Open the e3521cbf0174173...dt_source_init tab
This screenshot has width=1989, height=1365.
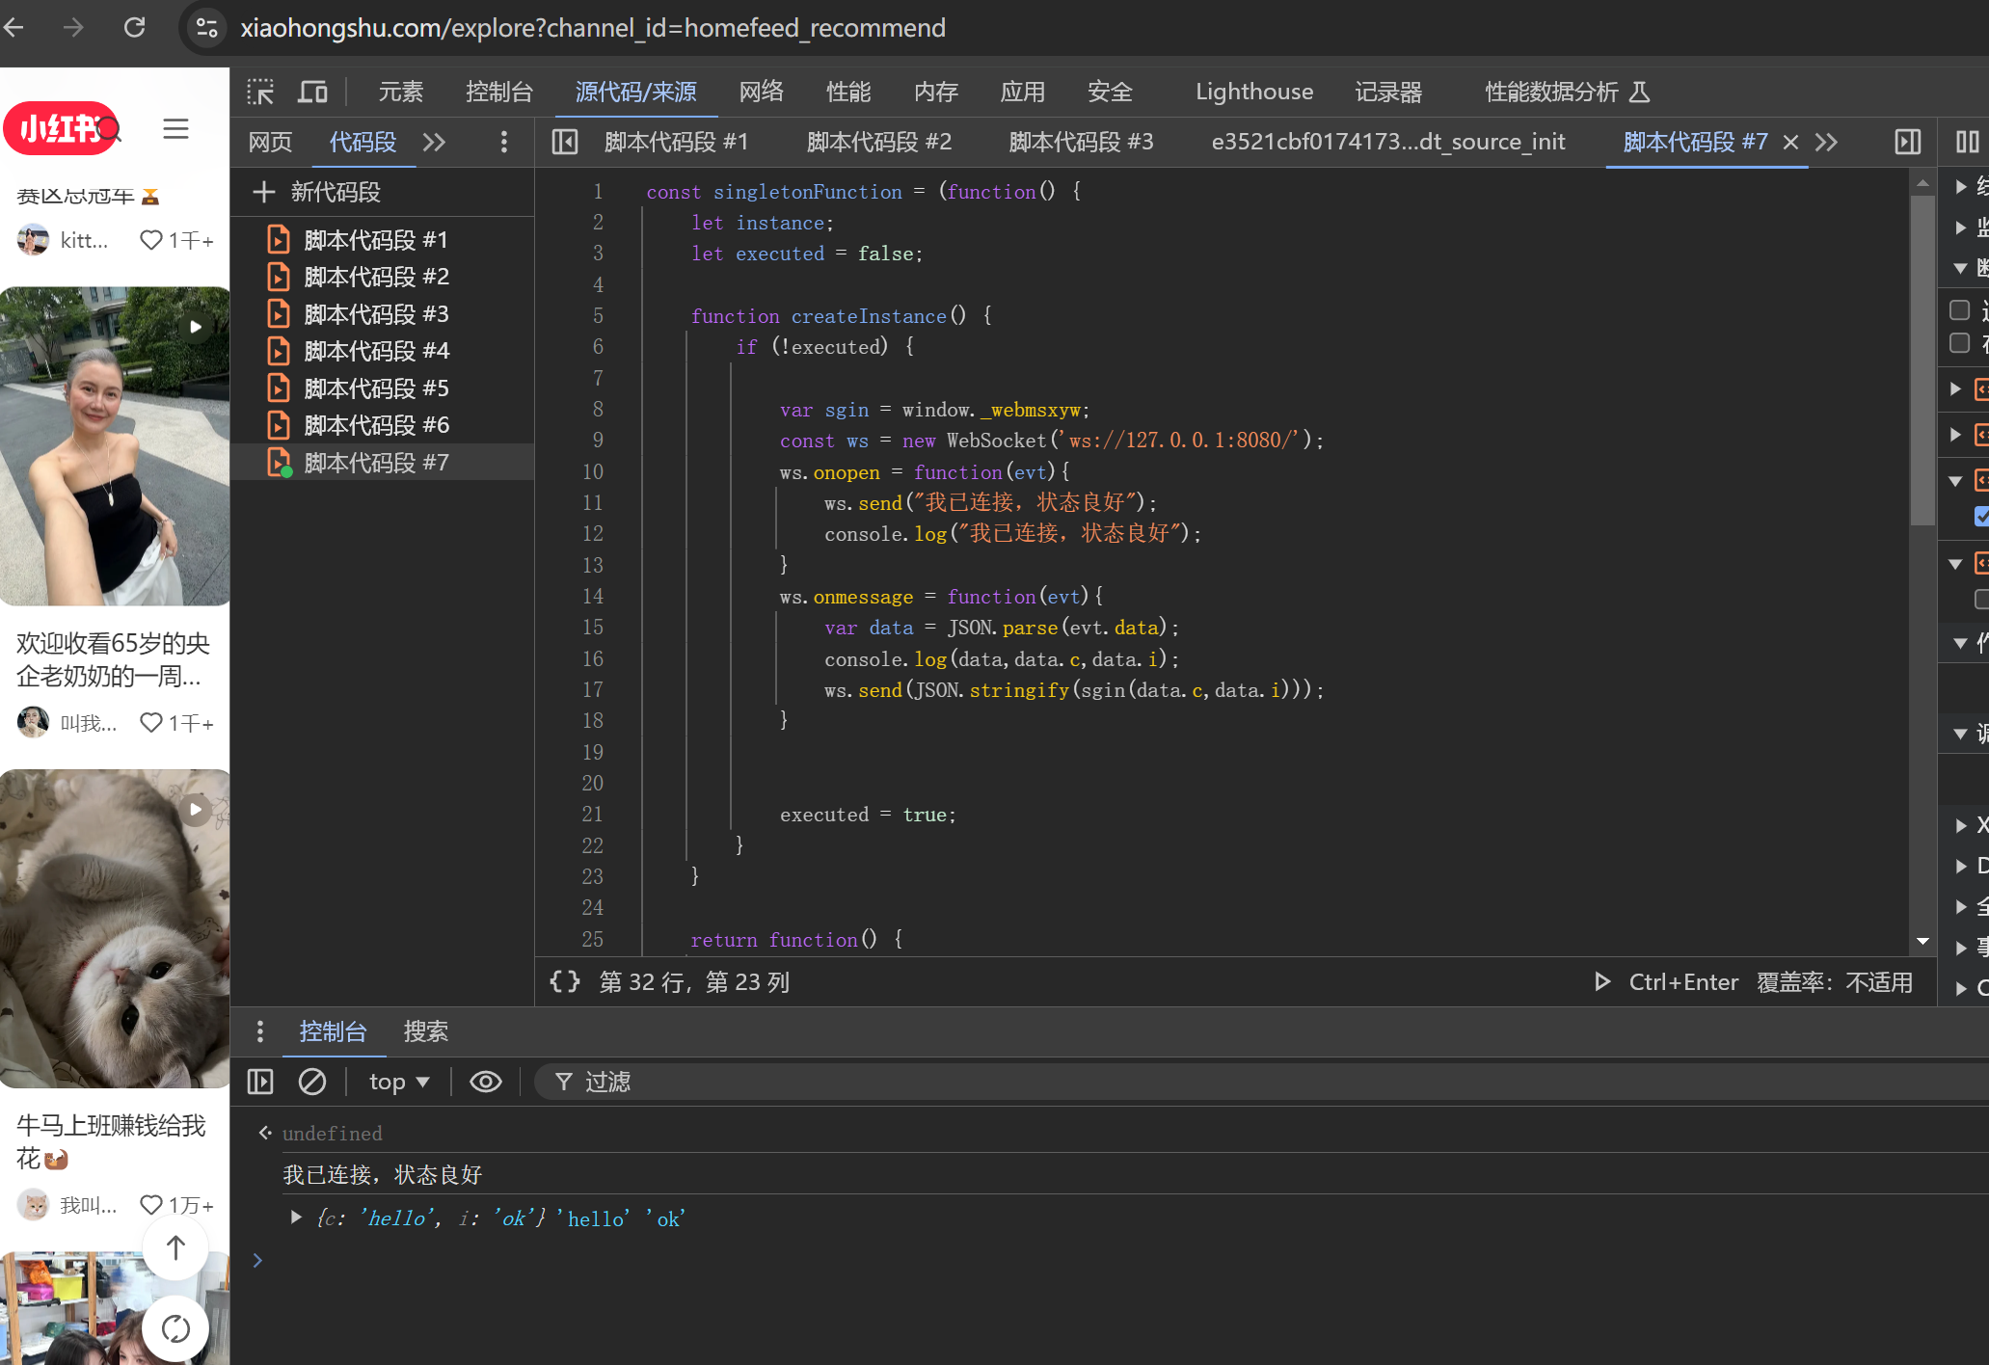(x=1388, y=143)
